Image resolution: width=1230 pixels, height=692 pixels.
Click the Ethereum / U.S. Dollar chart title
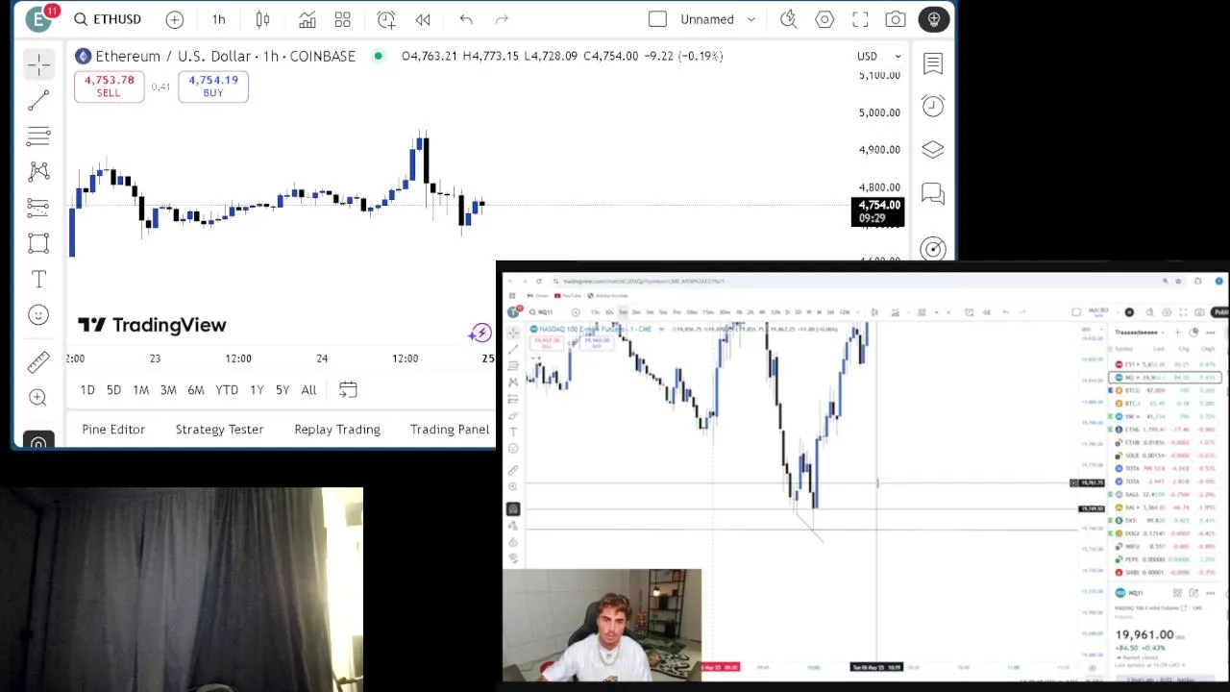coord(225,56)
